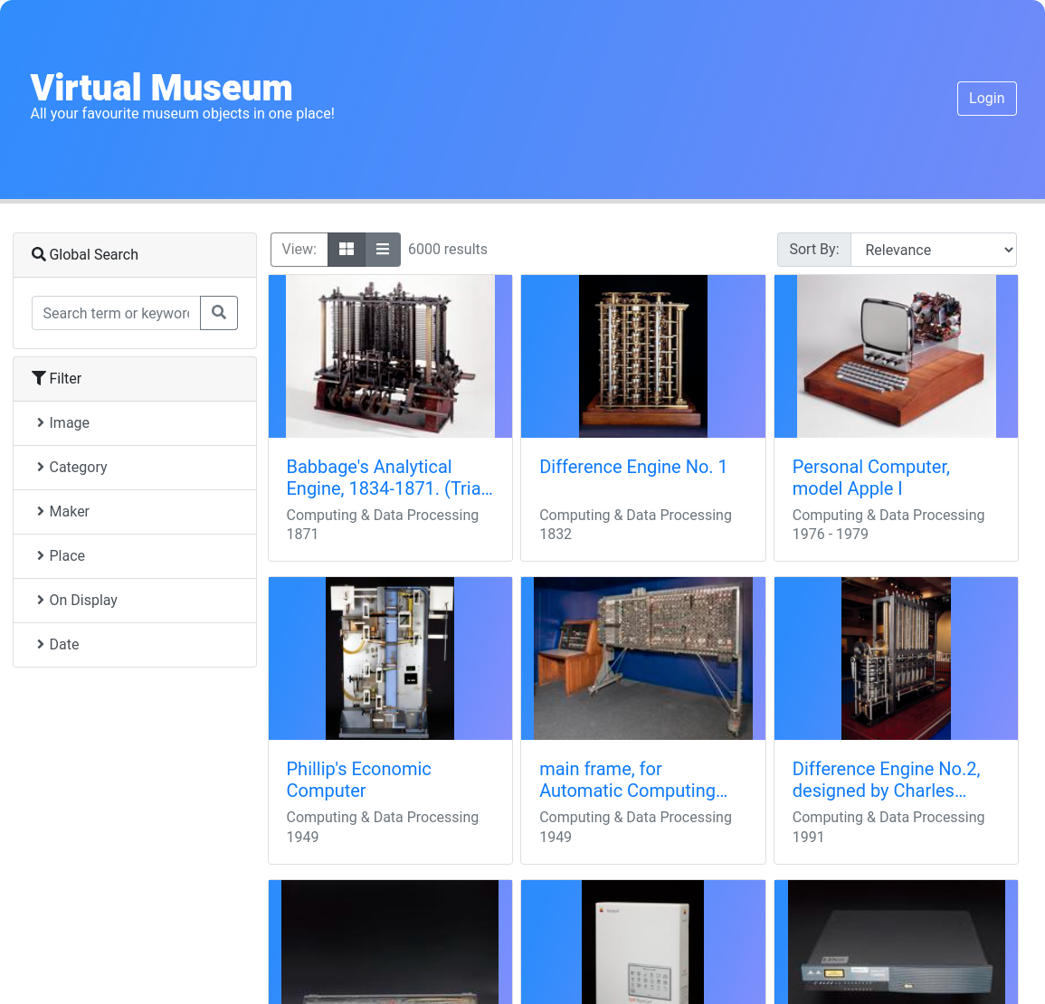Open the Sort By relevance dropdown

(x=933, y=249)
